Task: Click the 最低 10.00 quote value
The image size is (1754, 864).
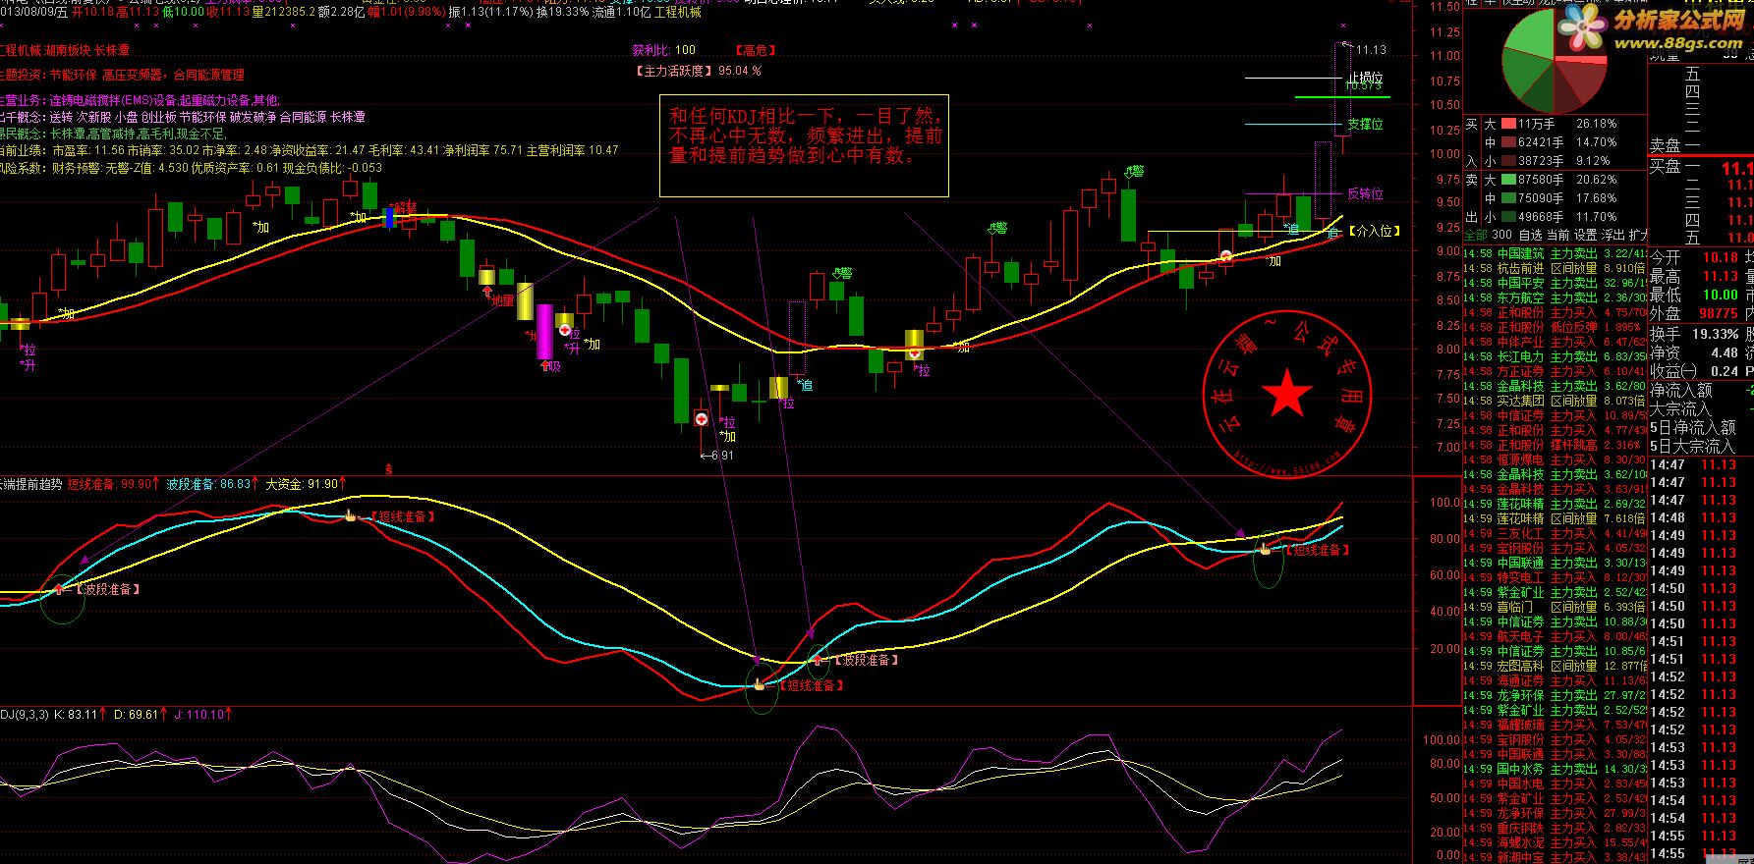Action: [x=1721, y=295]
